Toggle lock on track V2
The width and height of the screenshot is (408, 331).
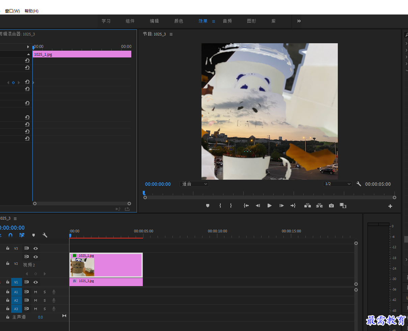click(7, 263)
